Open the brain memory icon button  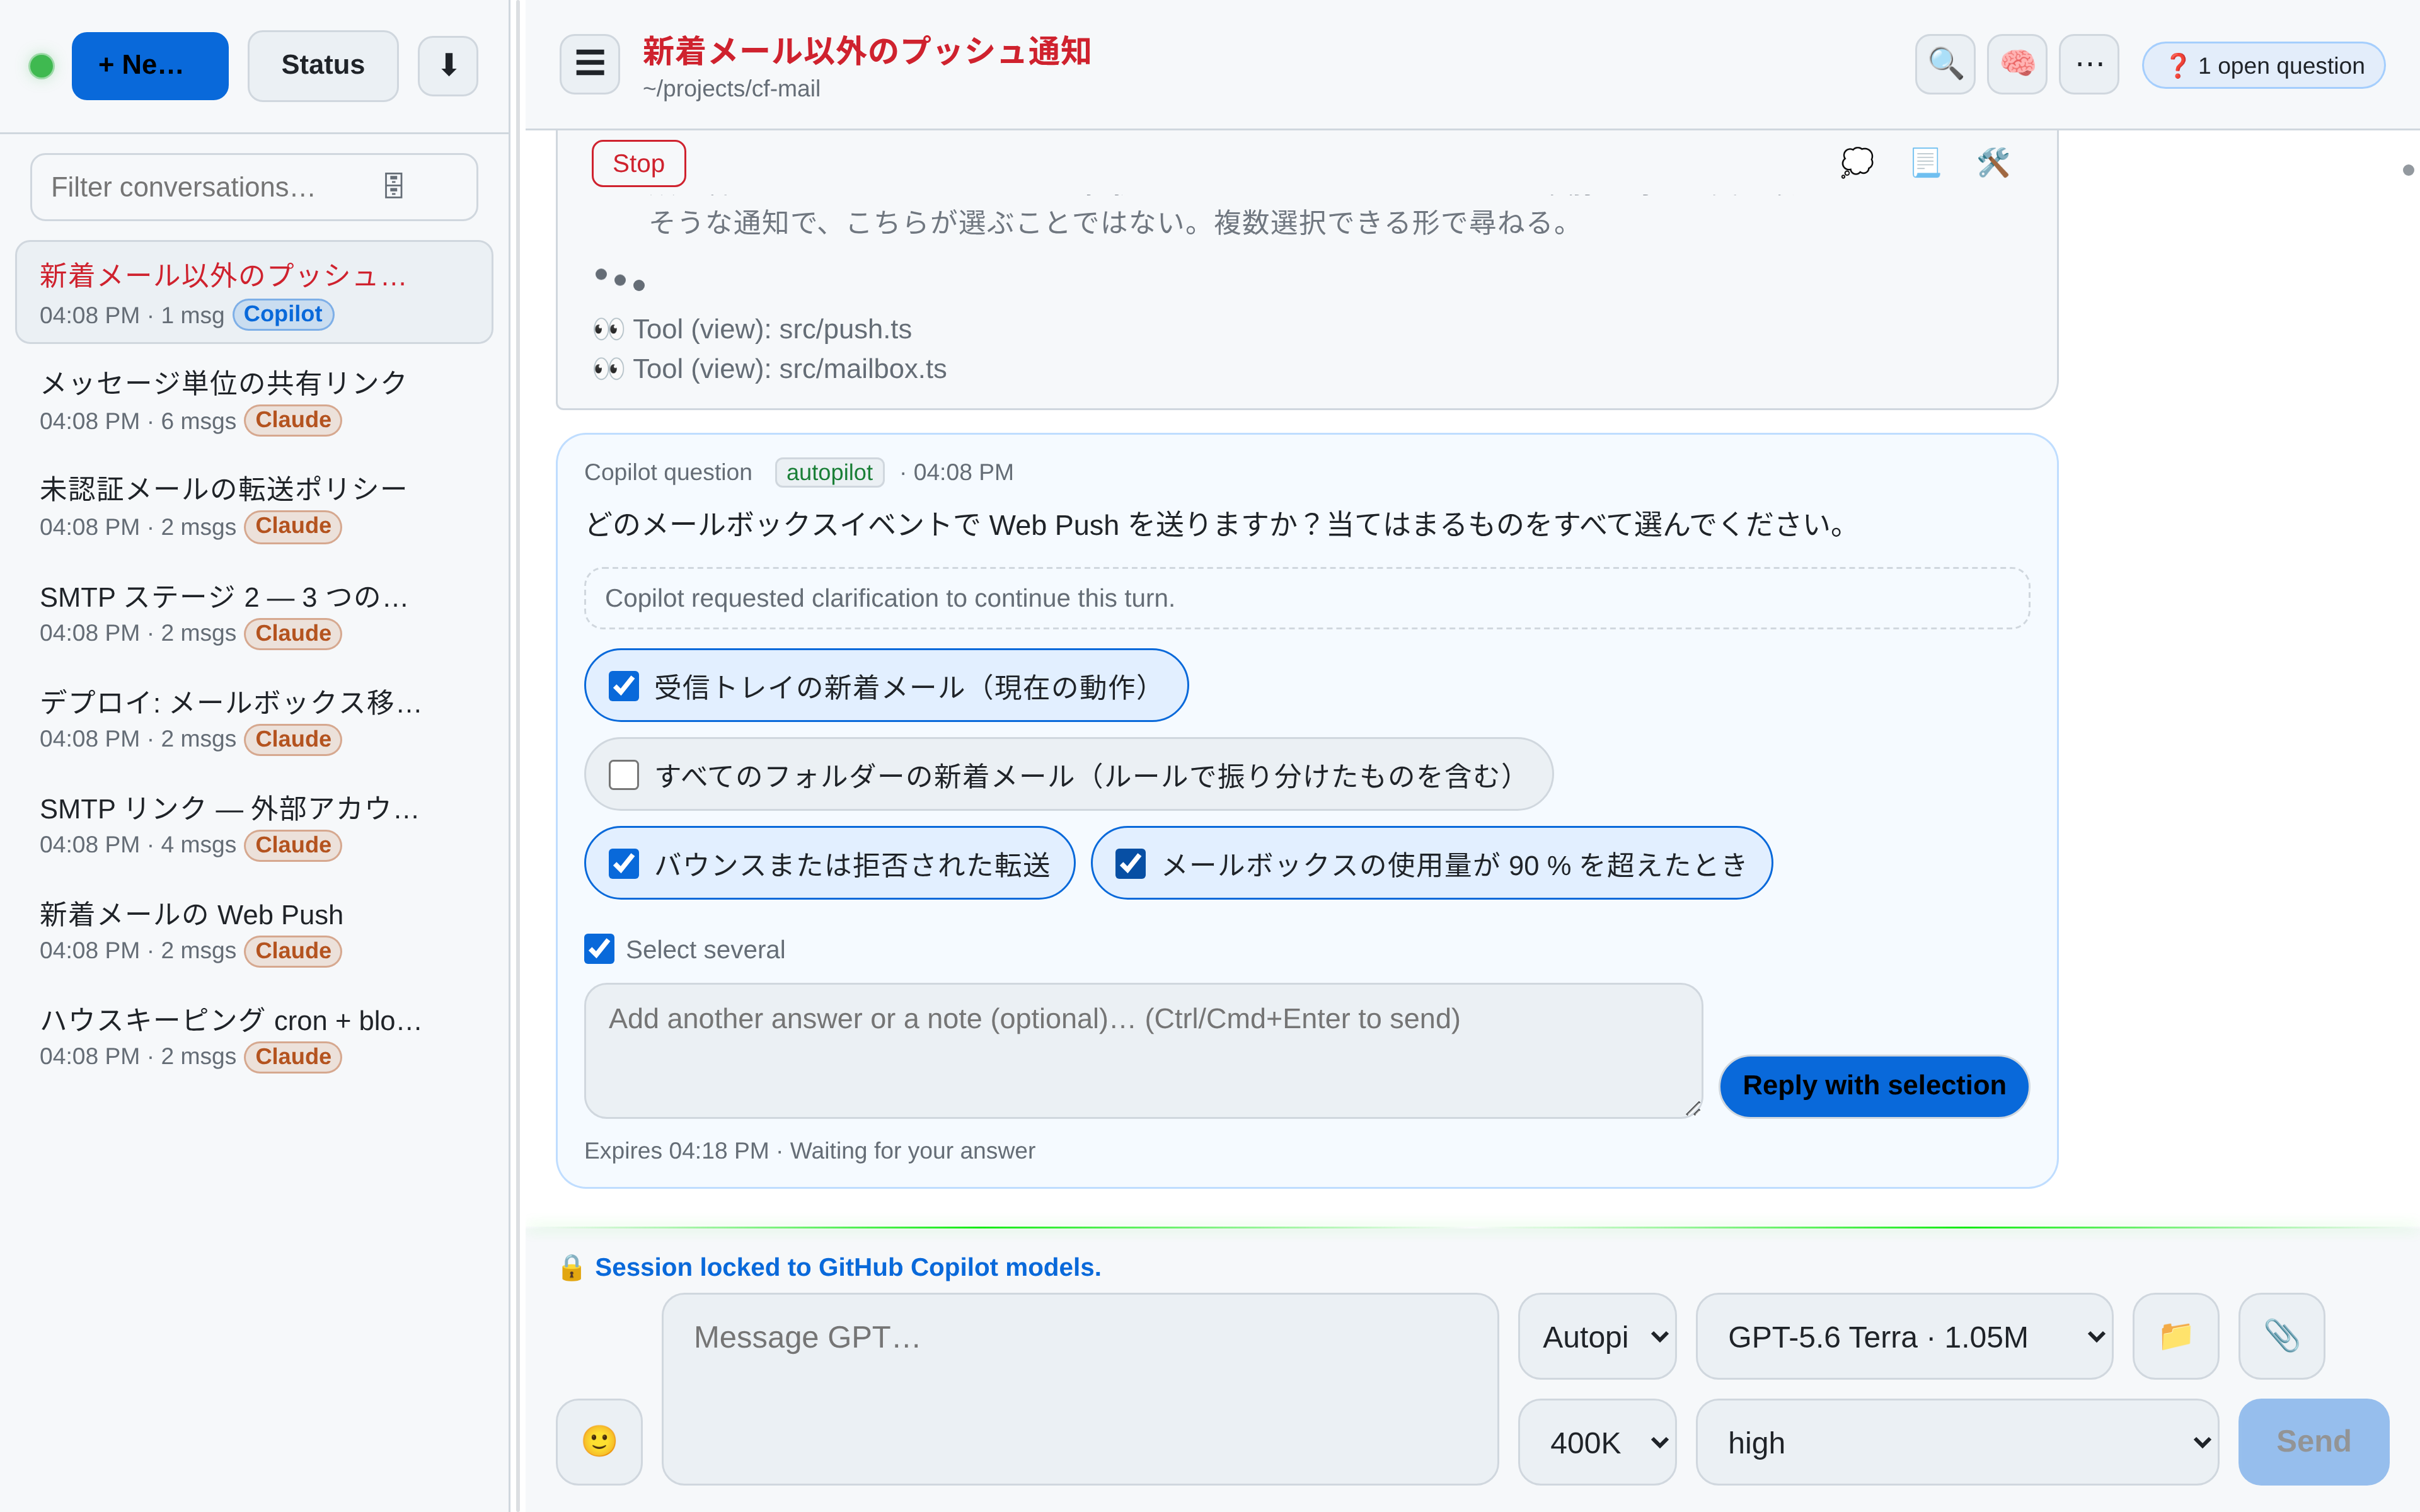[x=2016, y=64]
